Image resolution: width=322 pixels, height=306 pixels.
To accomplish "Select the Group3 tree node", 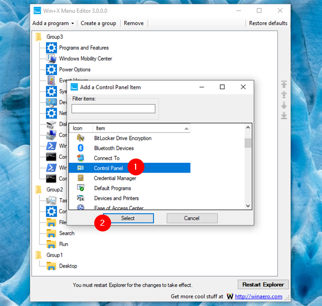I will click(55, 37).
